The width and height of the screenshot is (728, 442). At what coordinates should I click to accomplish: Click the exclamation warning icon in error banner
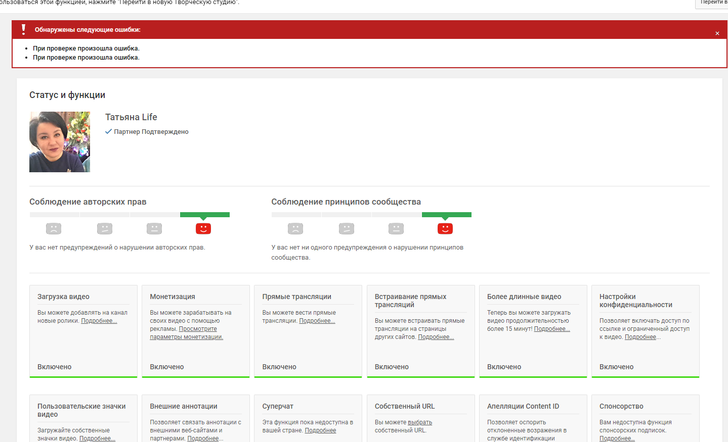pyautogui.click(x=23, y=29)
